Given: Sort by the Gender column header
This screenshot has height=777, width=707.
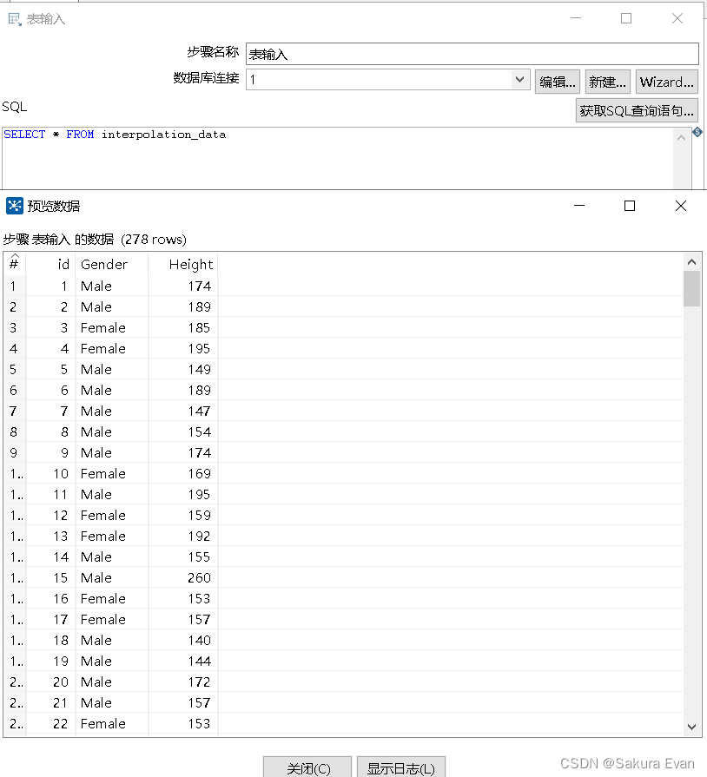Looking at the screenshot, I should (111, 264).
